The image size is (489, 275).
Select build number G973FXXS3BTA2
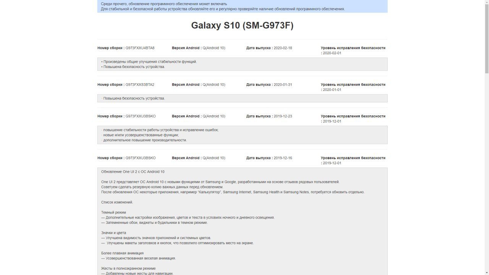[x=140, y=85]
